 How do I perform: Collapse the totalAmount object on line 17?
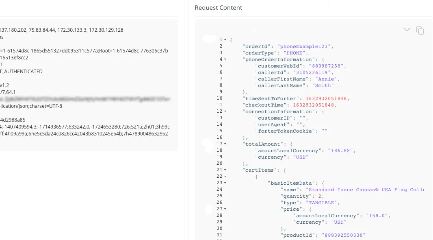coord(225,144)
